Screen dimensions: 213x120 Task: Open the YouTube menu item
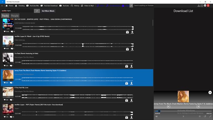coord(64,6)
